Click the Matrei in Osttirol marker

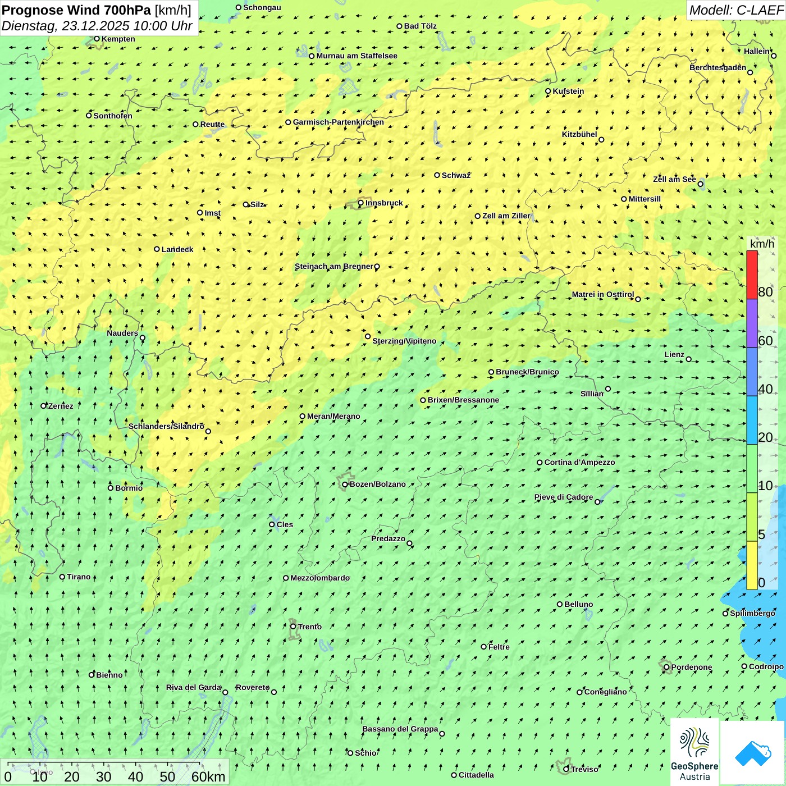point(638,299)
